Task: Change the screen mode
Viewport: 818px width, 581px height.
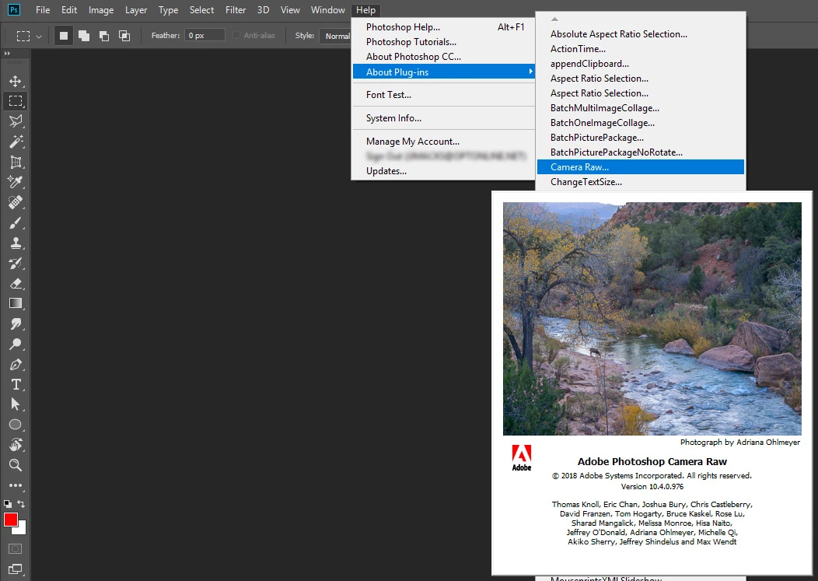Action: [x=15, y=569]
